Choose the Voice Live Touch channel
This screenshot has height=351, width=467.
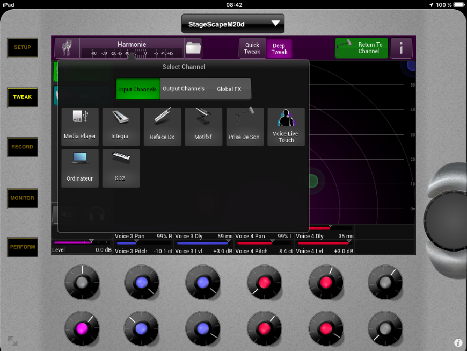(x=286, y=126)
